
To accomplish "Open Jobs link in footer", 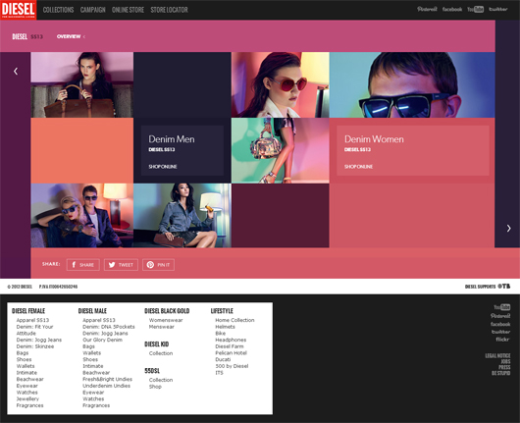I will click(505, 361).
